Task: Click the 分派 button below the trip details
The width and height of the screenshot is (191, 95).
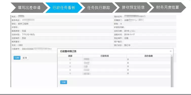Action: (17, 58)
